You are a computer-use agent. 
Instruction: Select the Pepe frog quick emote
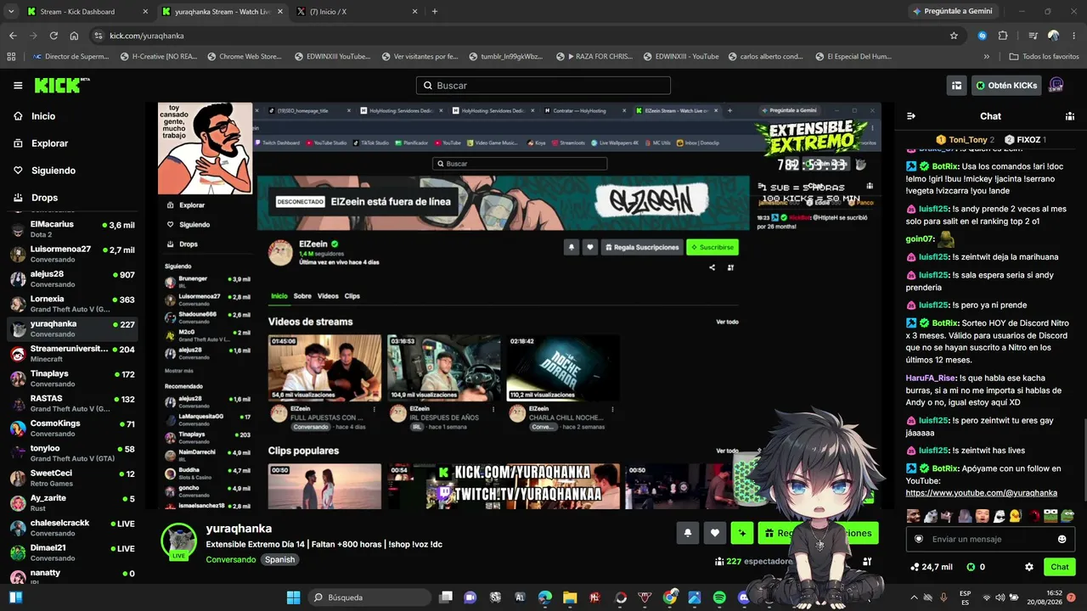click(1067, 515)
